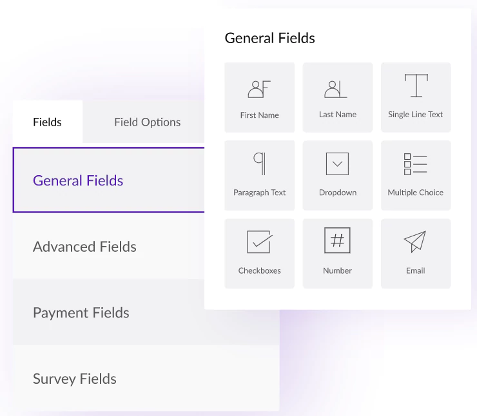Image resolution: width=477 pixels, height=416 pixels.
Task: Click the Checkboxes field checkmark icon
Action: point(259,242)
